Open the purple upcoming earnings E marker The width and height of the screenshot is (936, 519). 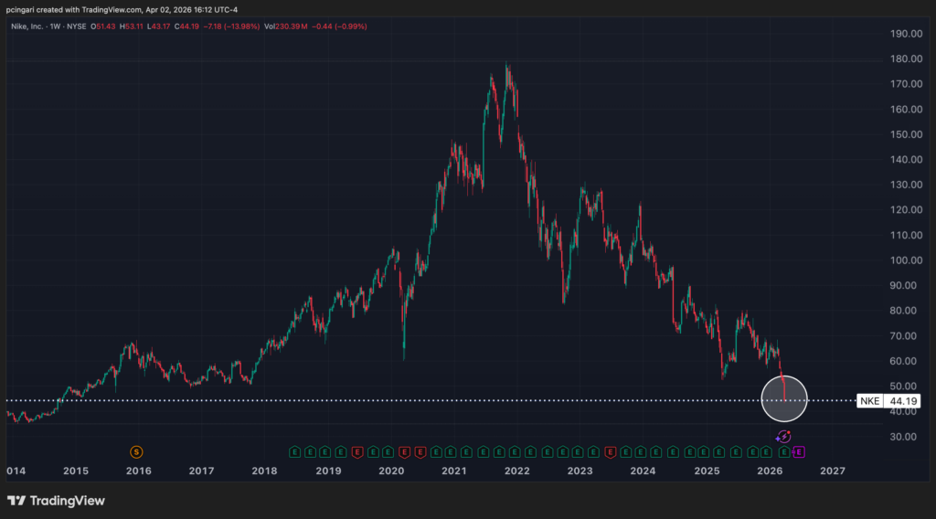tap(799, 452)
